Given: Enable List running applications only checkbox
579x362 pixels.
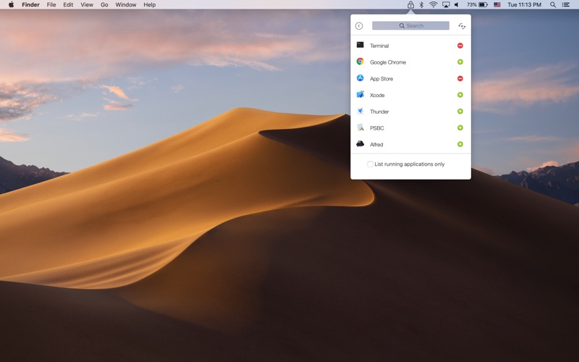Looking at the screenshot, I should point(370,164).
